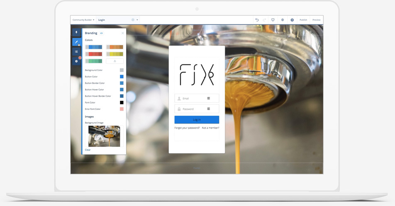This screenshot has width=395, height=206.
Task: Click the Background Image coffee thumbnail
Action: click(x=104, y=136)
